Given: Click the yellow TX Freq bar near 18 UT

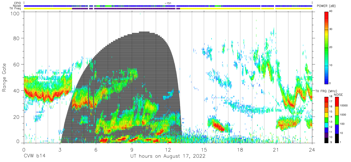Looking at the screenshot, I should pyautogui.click(x=220, y=9).
